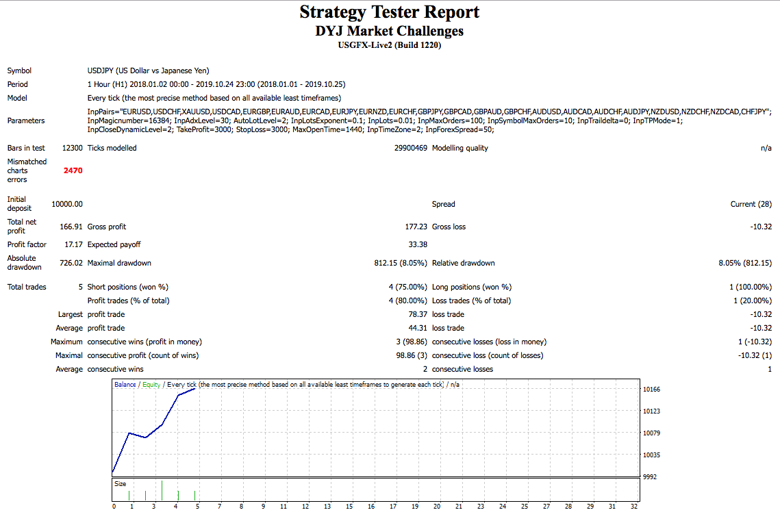Select the absolute drawdown value 726.02

click(71, 263)
